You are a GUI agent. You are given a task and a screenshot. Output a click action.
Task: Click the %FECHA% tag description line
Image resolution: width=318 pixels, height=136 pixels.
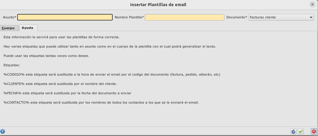coord(67,93)
